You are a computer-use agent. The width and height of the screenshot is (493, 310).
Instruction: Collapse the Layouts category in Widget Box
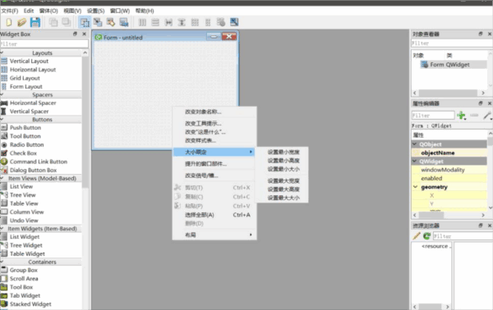pos(2,53)
